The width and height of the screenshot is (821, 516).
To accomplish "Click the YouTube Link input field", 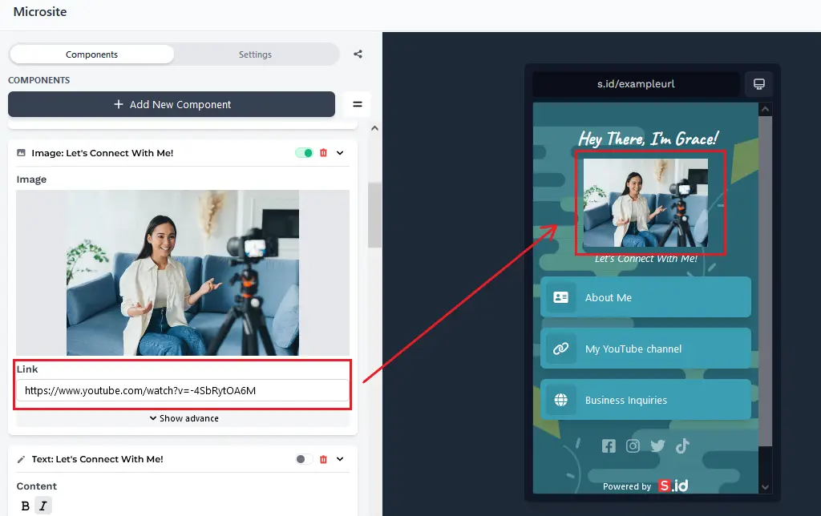I will [183, 391].
